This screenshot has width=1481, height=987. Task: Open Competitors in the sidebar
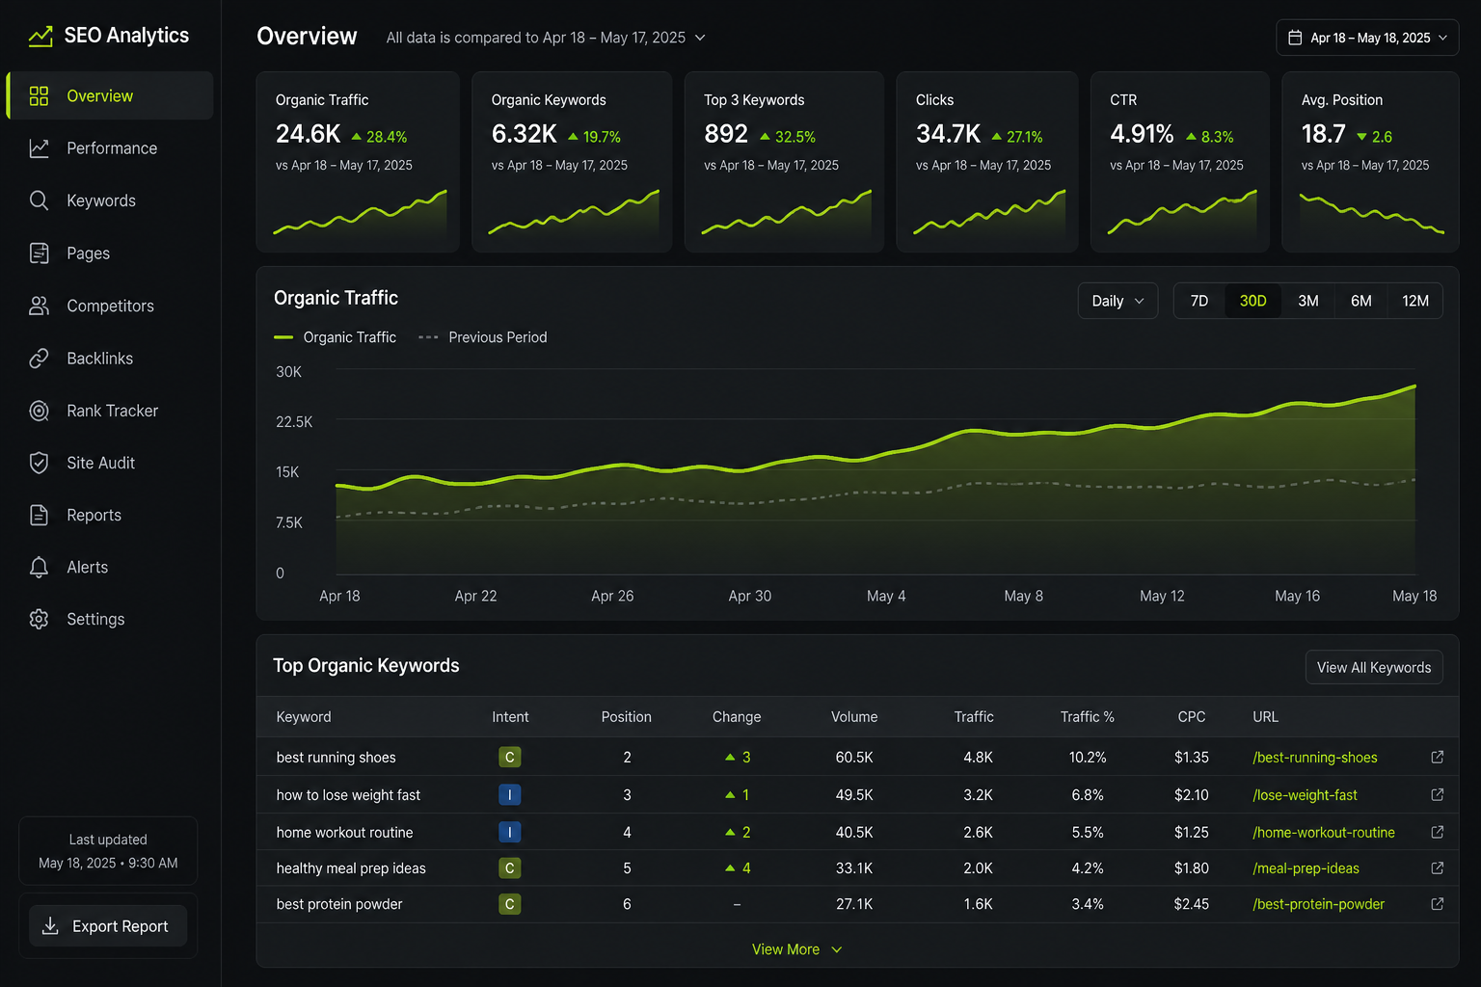point(110,306)
